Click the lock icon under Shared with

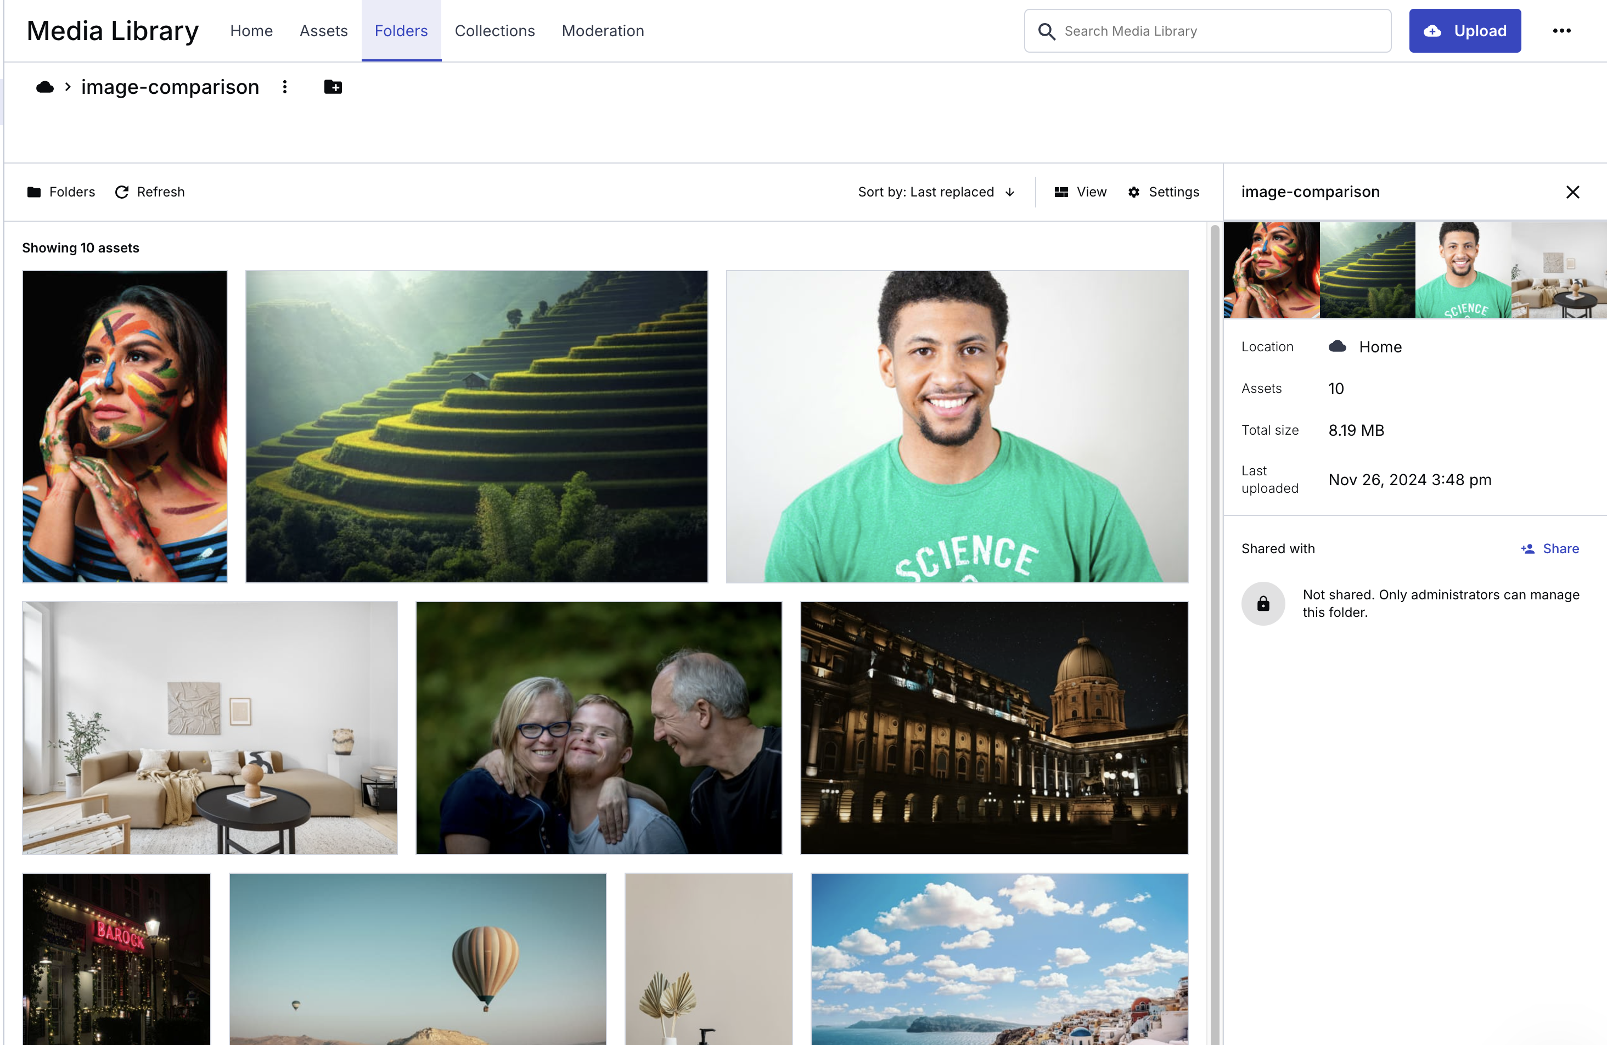[1263, 604]
